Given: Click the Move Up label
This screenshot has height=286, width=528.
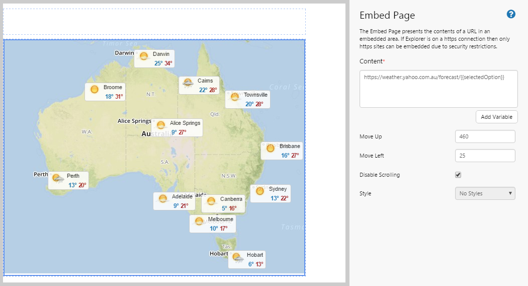Looking at the screenshot, I should (x=371, y=136).
